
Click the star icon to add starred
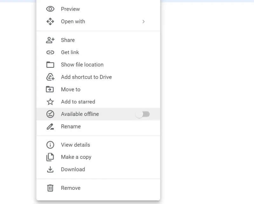(x=50, y=102)
